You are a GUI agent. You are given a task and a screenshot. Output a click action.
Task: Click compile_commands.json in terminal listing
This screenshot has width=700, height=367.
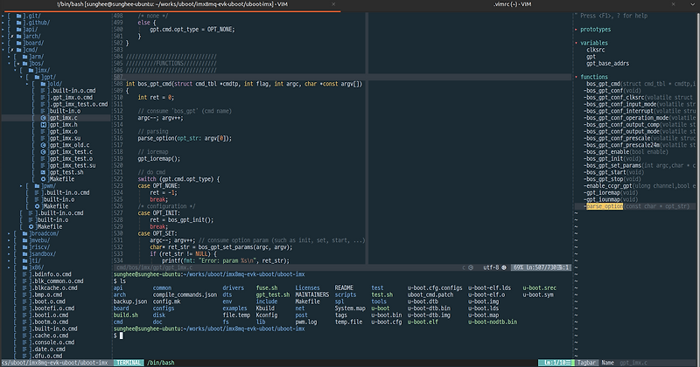pos(185,294)
